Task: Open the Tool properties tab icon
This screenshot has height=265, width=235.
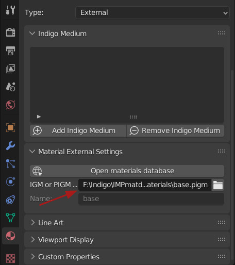Action: click(x=10, y=10)
